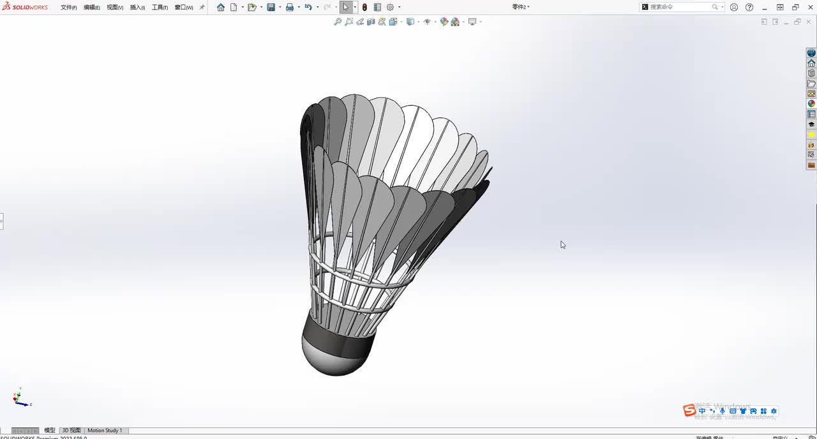Click the XYZ orientation triad

point(21,398)
